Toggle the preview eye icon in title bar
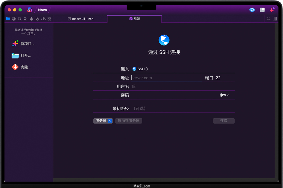The image size is (283, 188). pos(252,10)
